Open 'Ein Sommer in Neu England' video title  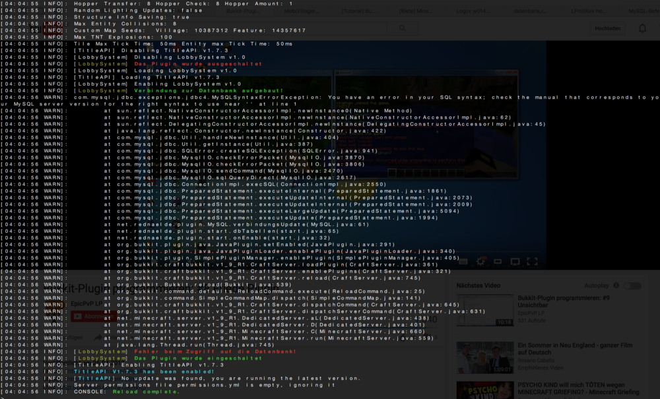click(575, 348)
